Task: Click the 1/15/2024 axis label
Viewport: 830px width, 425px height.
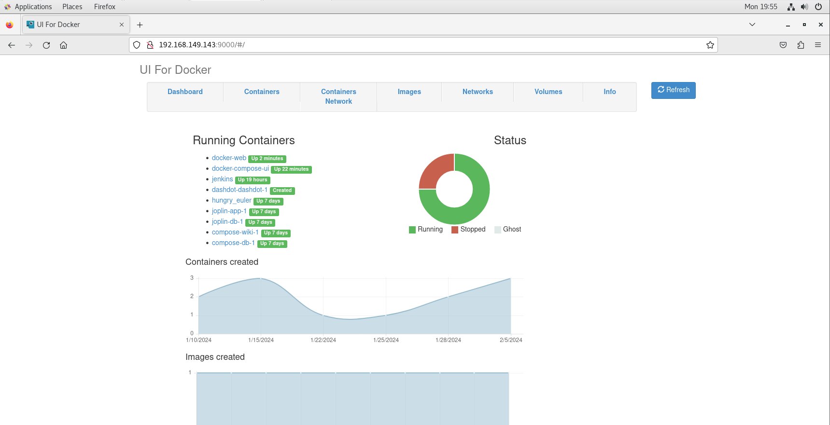Action: tap(261, 340)
